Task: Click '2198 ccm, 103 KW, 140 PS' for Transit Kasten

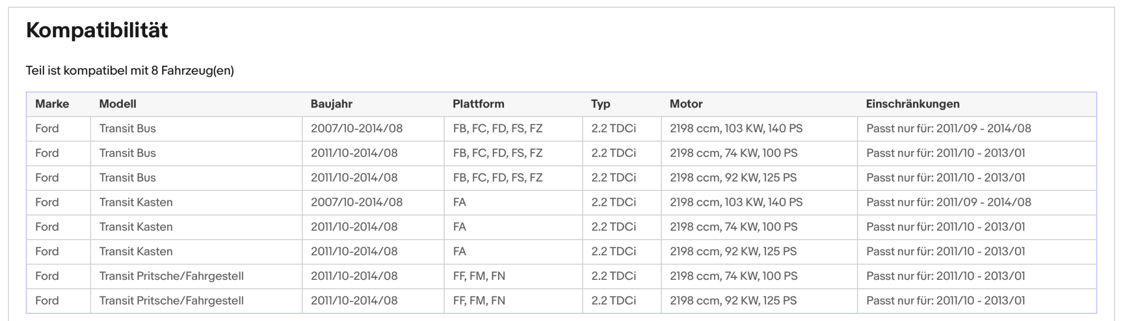Action: click(x=736, y=202)
